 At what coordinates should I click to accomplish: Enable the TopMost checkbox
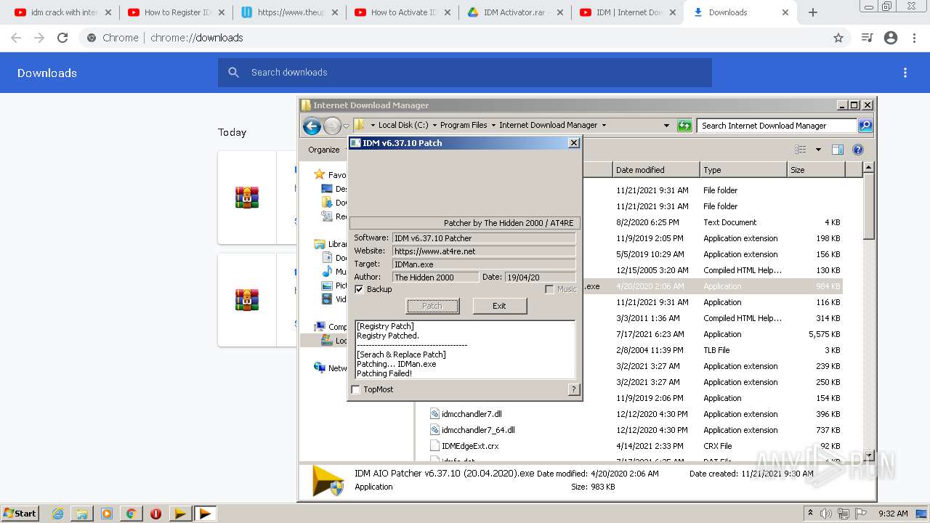pyautogui.click(x=355, y=389)
